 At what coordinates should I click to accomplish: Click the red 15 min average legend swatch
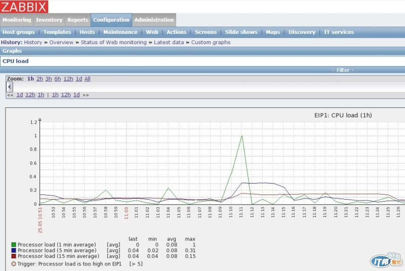click(14, 256)
